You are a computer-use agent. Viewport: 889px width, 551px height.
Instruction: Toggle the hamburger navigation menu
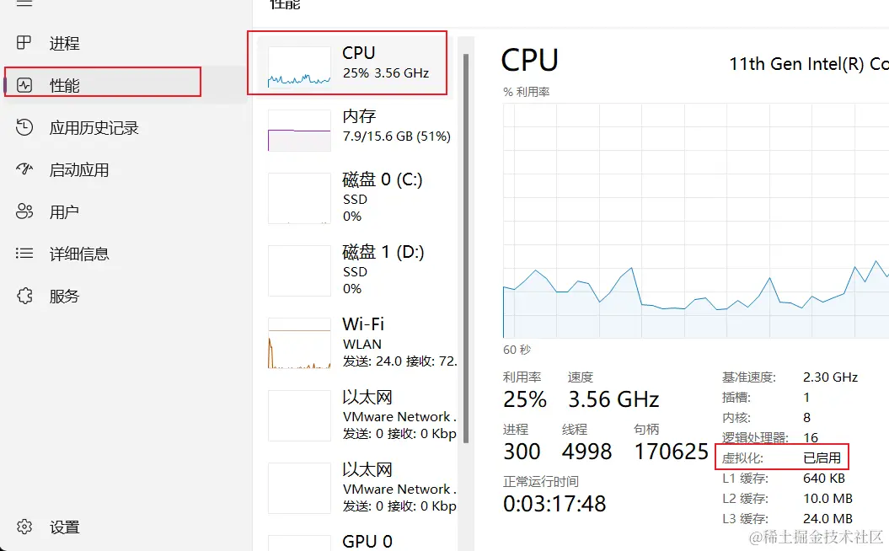(24, 3)
